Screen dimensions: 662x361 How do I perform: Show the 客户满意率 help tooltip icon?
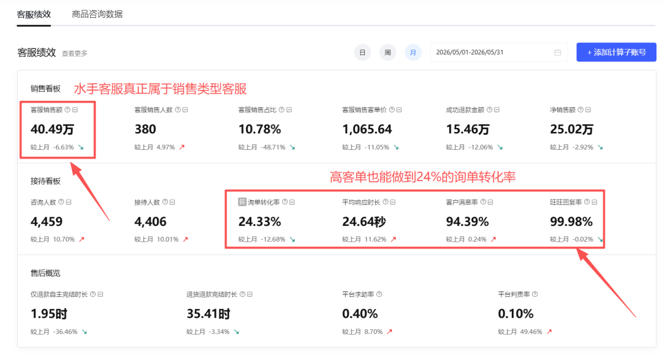click(483, 202)
